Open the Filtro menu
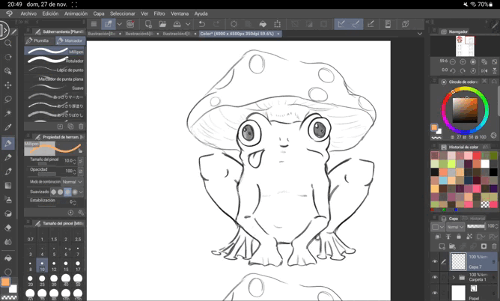 pos(159,13)
